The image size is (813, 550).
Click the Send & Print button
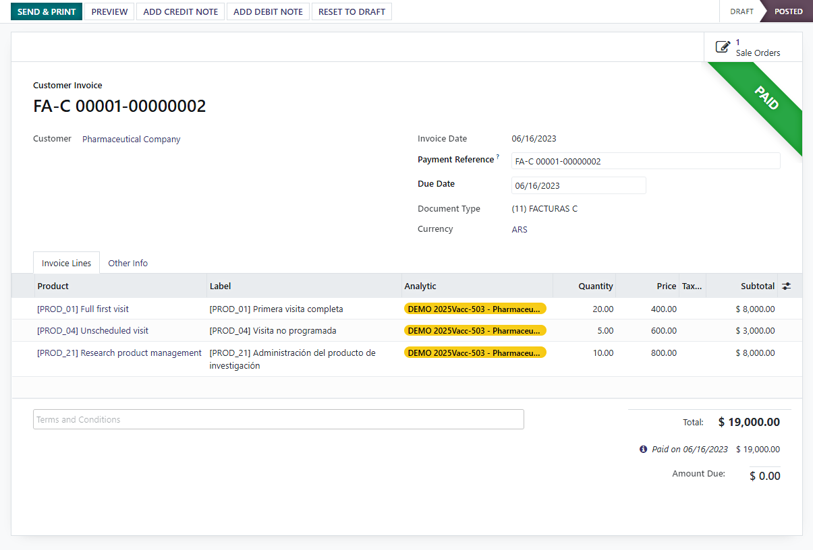[47, 11]
